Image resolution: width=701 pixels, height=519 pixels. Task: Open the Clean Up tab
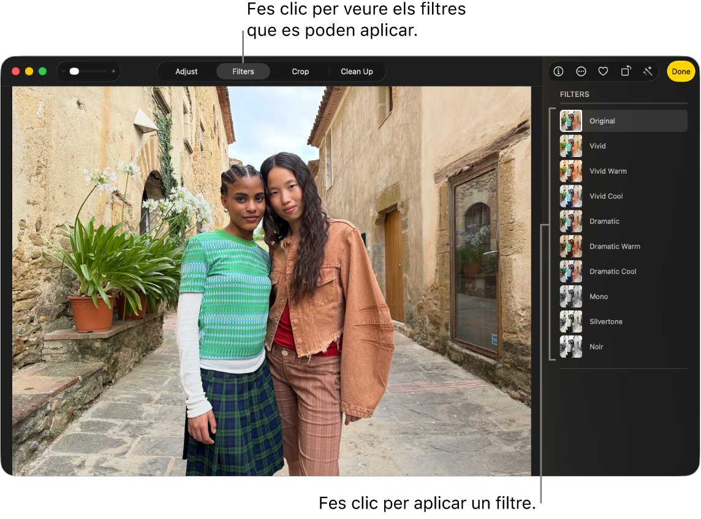pos(357,72)
